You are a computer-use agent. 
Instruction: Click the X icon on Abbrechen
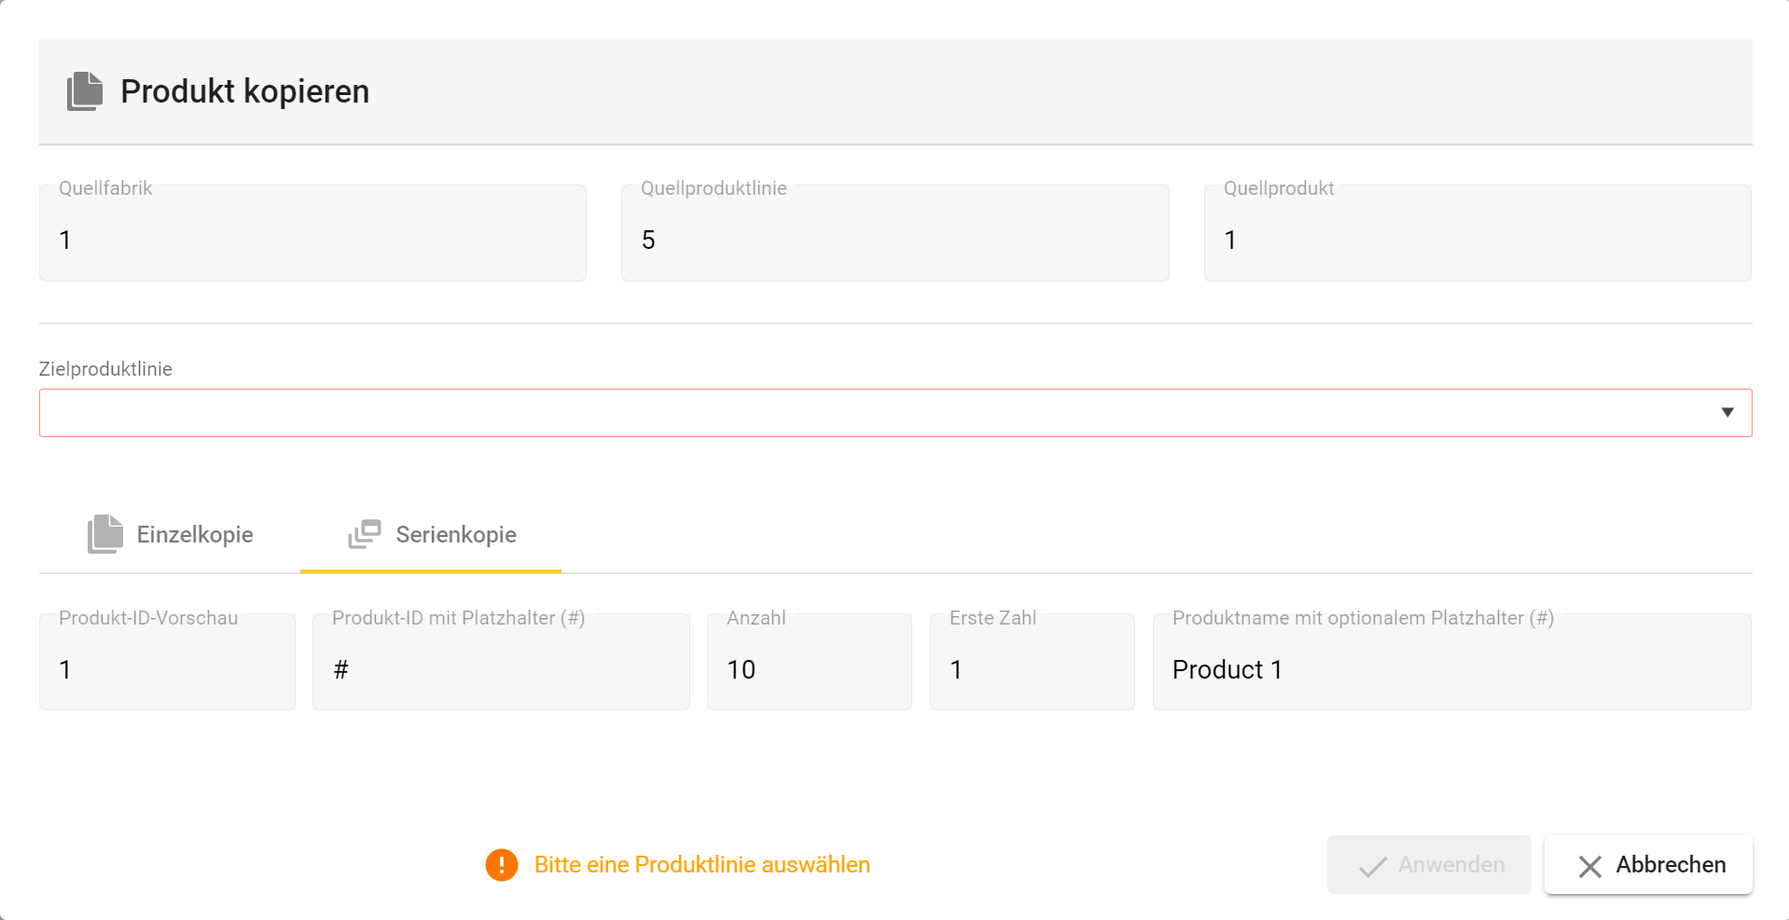point(1590,866)
